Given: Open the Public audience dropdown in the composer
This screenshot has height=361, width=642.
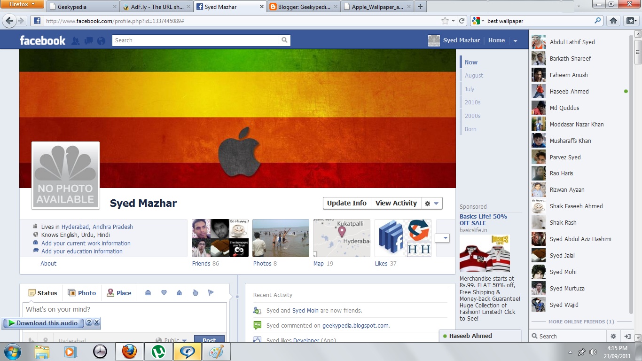Looking at the screenshot, I should click(172, 339).
